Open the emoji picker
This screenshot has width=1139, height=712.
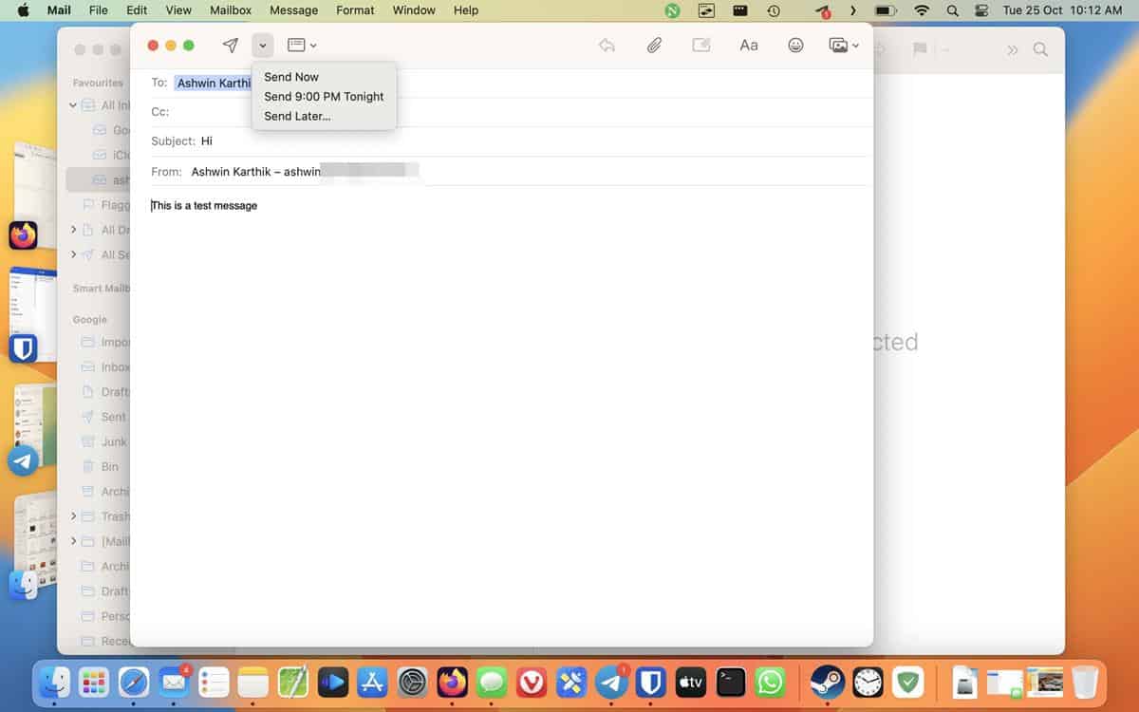tap(795, 45)
